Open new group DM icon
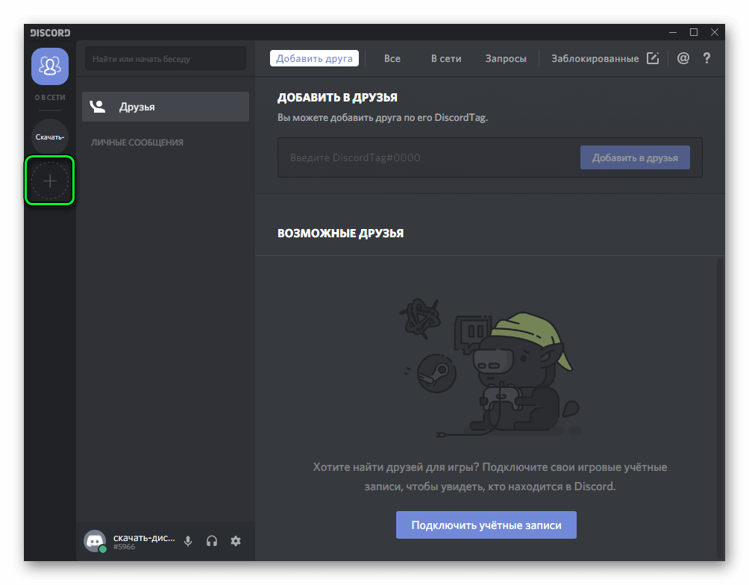 [653, 58]
